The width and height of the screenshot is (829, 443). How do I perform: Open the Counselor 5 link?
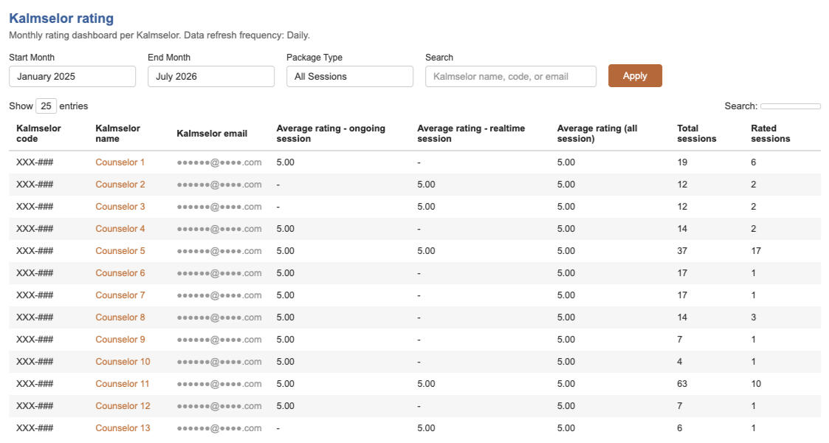[x=120, y=251]
